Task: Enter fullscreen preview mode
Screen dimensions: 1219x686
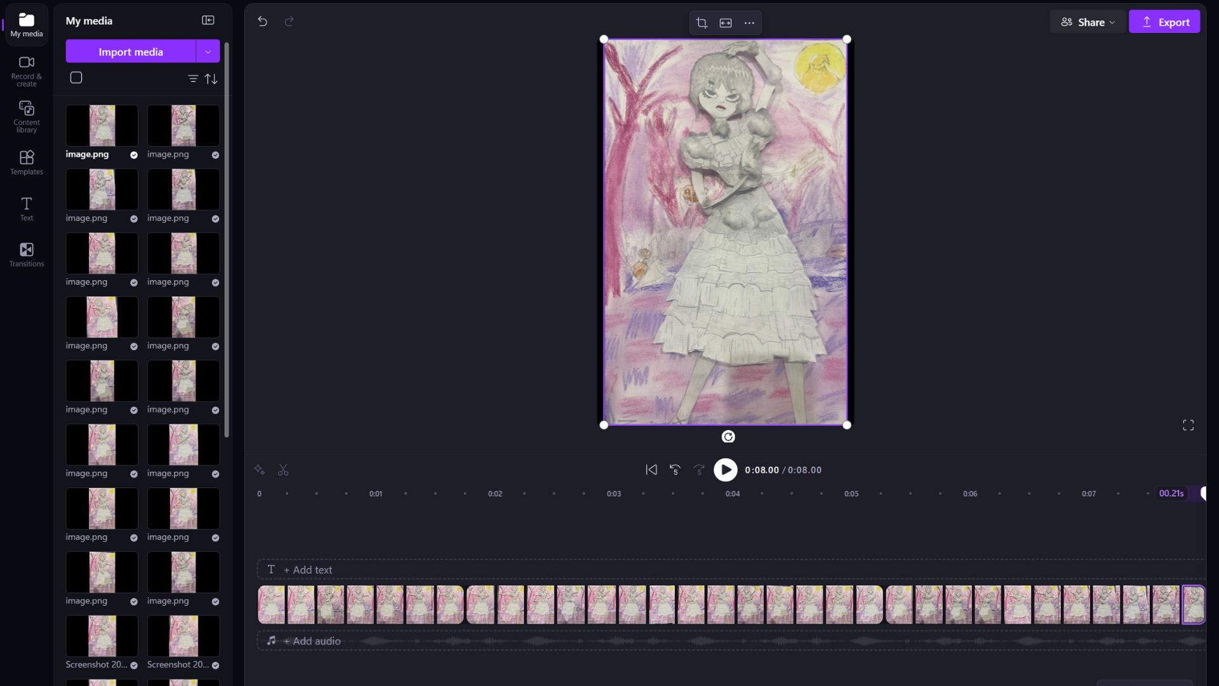Action: [x=1188, y=426]
